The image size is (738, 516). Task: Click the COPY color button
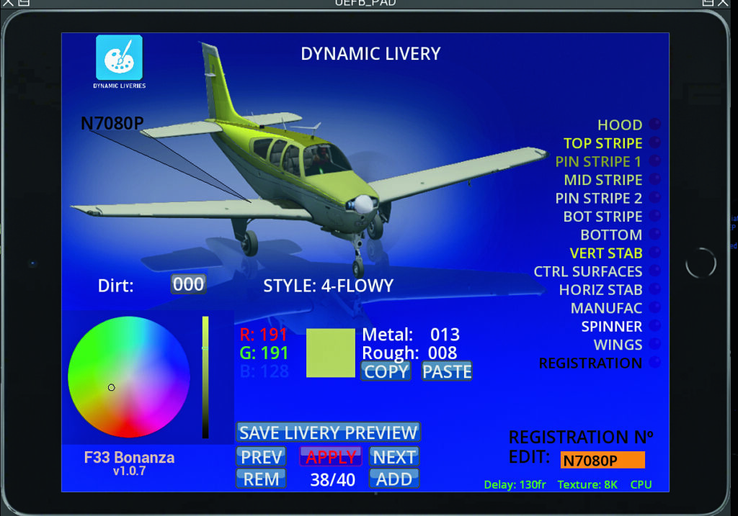pyautogui.click(x=386, y=371)
